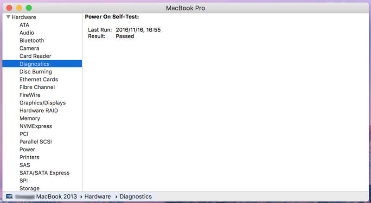The image size is (371, 203).
Task: Select Hardware in the sidebar
Action: 24,17
